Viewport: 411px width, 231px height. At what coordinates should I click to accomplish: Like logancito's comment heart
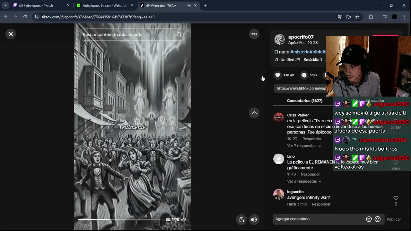(x=396, y=198)
